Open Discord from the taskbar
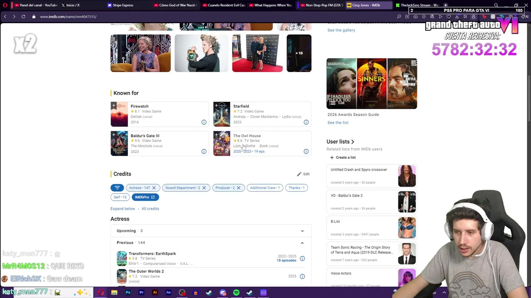This screenshot has width=531, height=298. [223, 293]
